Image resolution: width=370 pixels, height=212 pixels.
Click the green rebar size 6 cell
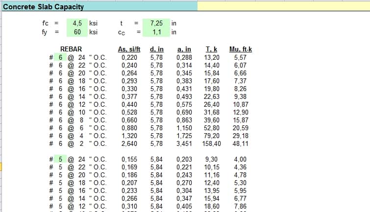coord(61,57)
